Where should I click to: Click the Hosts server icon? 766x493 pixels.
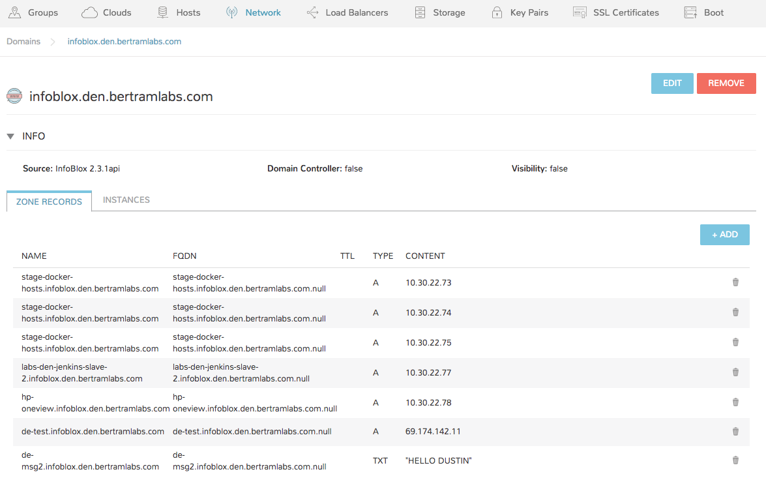163,12
